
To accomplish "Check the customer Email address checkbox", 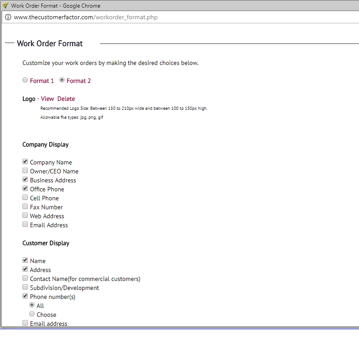I will (25, 323).
